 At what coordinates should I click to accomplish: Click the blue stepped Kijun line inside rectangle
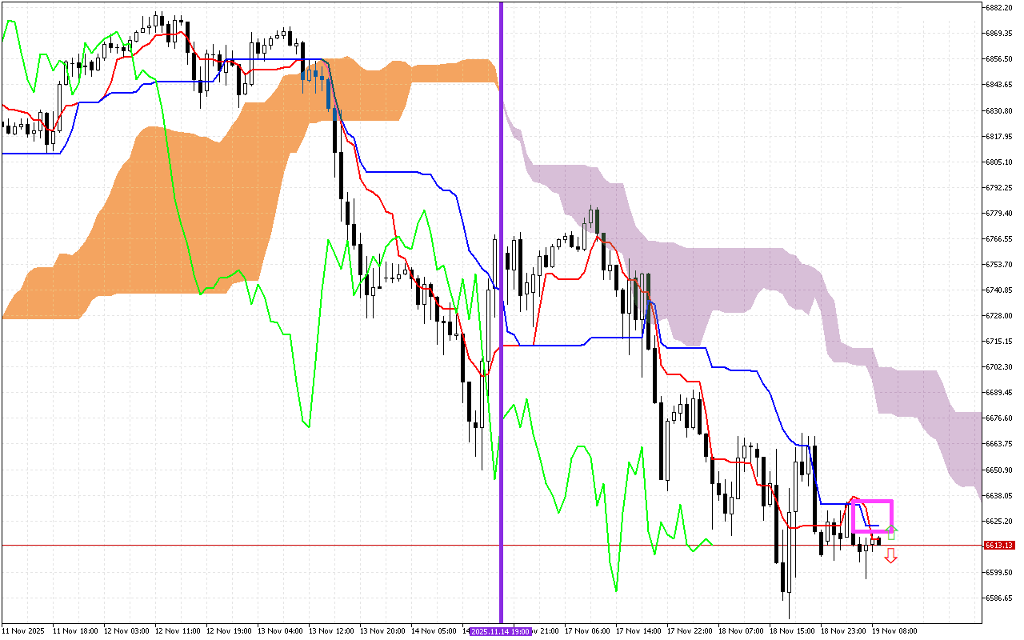(872, 525)
